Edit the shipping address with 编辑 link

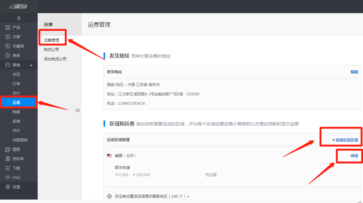[x=354, y=72]
